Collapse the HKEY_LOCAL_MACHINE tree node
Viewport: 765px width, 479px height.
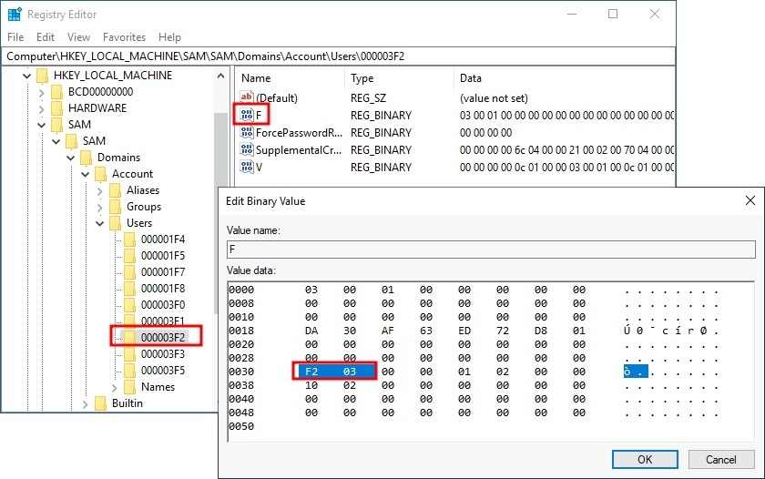coord(27,76)
